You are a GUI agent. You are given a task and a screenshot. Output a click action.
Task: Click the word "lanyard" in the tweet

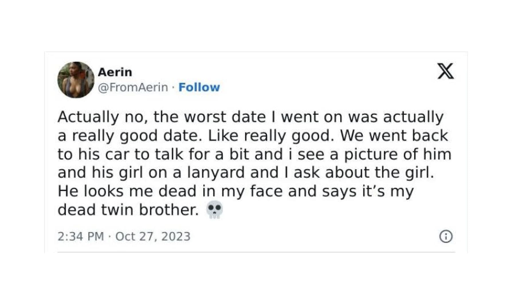[x=215, y=173]
